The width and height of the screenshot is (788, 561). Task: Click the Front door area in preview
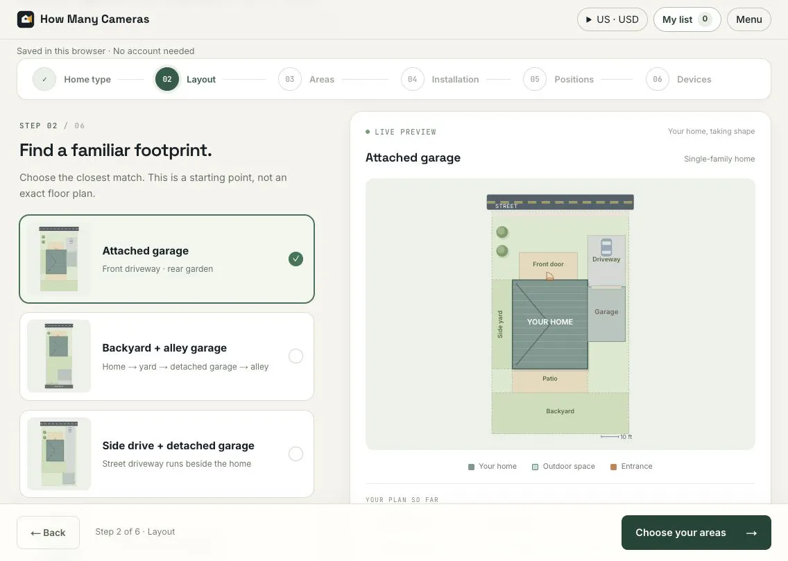click(x=548, y=266)
